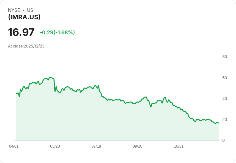Select the 05/23 x-axis date label
Viewport: 236px width, 163px height.
point(55,146)
